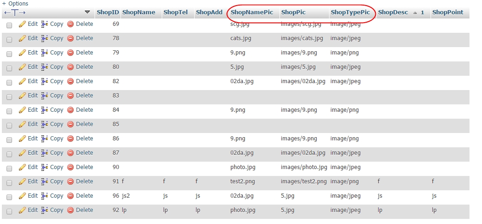The width and height of the screenshot is (482, 224).
Task: Click the Copy icon for ShopID 83
Action: 44,96
